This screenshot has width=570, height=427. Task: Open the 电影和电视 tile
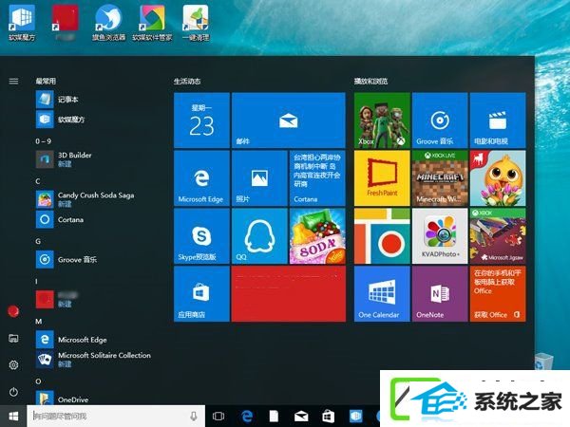coord(498,121)
